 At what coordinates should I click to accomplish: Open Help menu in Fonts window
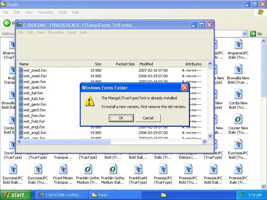click(75, 12)
